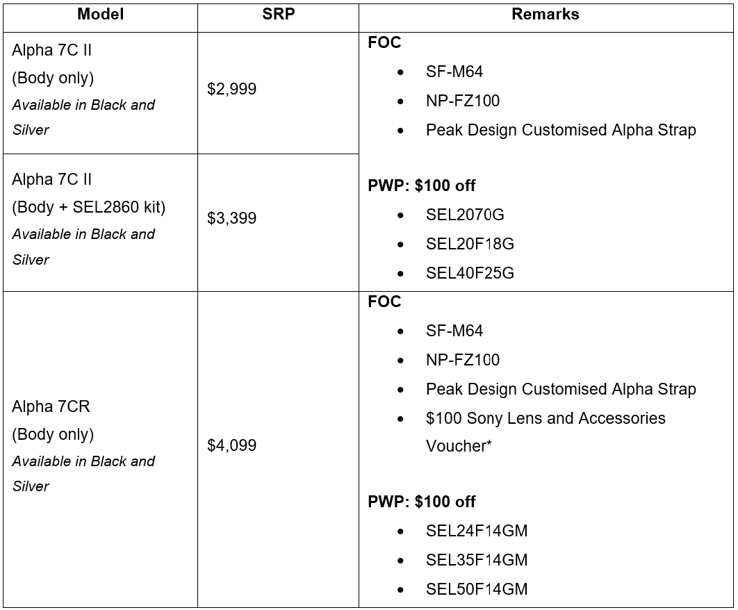Click the first FOC heading
The height and width of the screenshot is (610, 738).
(x=384, y=42)
